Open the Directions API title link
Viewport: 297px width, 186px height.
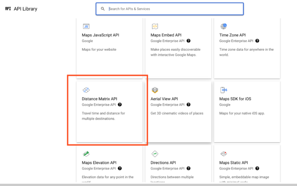click(162, 163)
